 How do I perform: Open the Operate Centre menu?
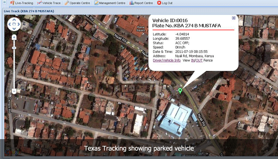point(77,3)
